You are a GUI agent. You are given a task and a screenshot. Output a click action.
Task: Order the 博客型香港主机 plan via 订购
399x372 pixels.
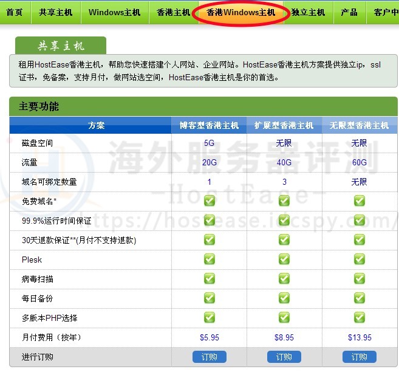click(209, 357)
